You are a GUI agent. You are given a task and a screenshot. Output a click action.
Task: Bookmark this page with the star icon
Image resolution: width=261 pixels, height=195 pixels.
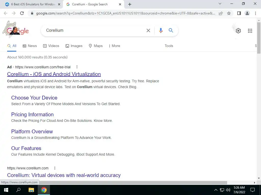coord(229,13)
